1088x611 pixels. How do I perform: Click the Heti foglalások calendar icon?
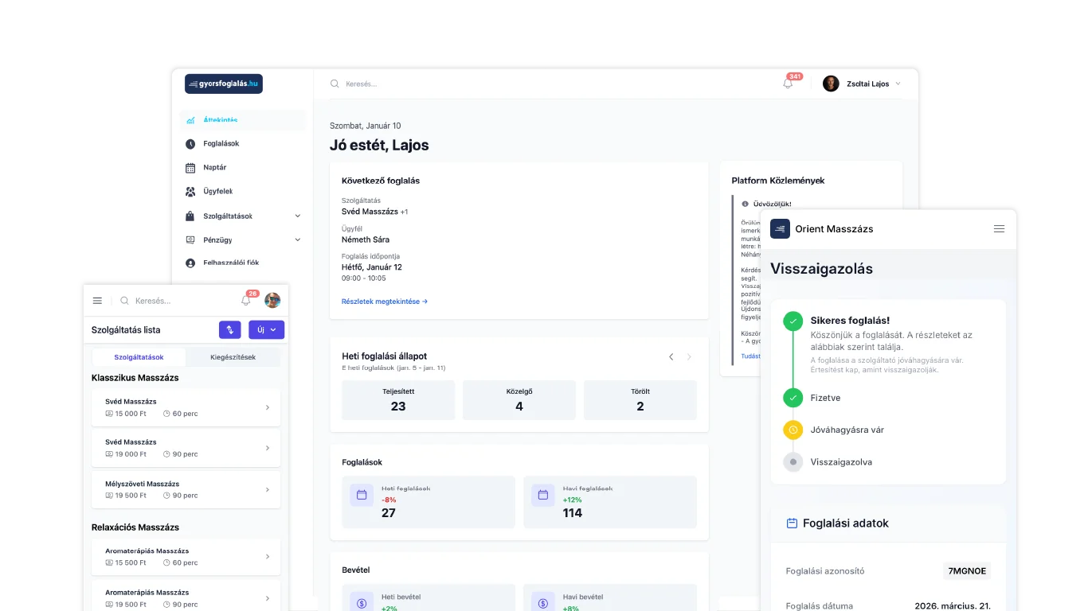point(362,495)
